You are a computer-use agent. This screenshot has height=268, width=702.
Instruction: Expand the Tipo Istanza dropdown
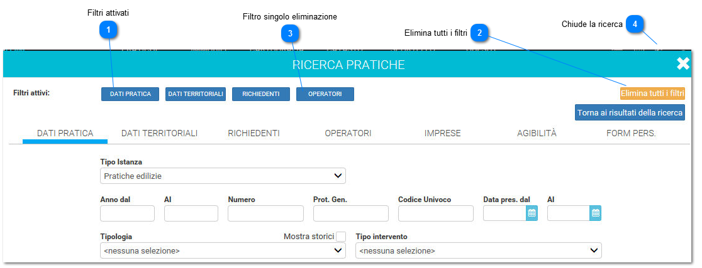(x=223, y=176)
